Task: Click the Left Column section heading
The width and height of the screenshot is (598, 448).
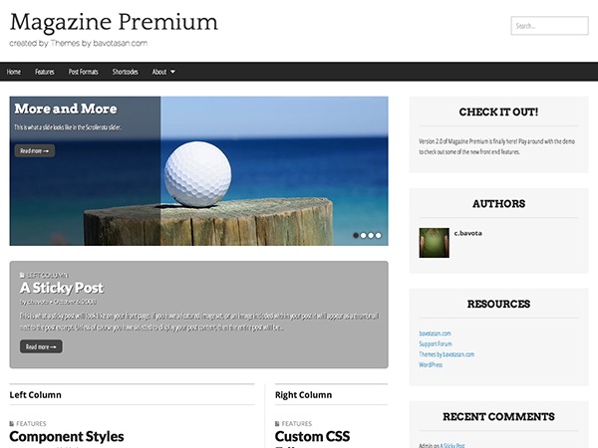Action: pyautogui.click(x=36, y=395)
